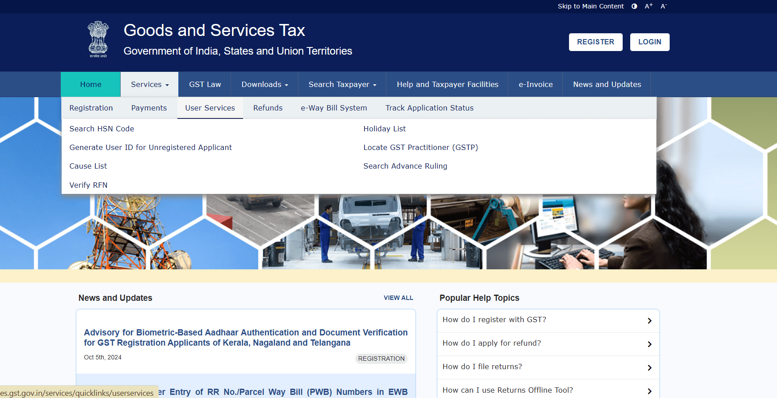Open Help and Taxpayer Facilities menu
777x398 pixels.
[x=447, y=84]
